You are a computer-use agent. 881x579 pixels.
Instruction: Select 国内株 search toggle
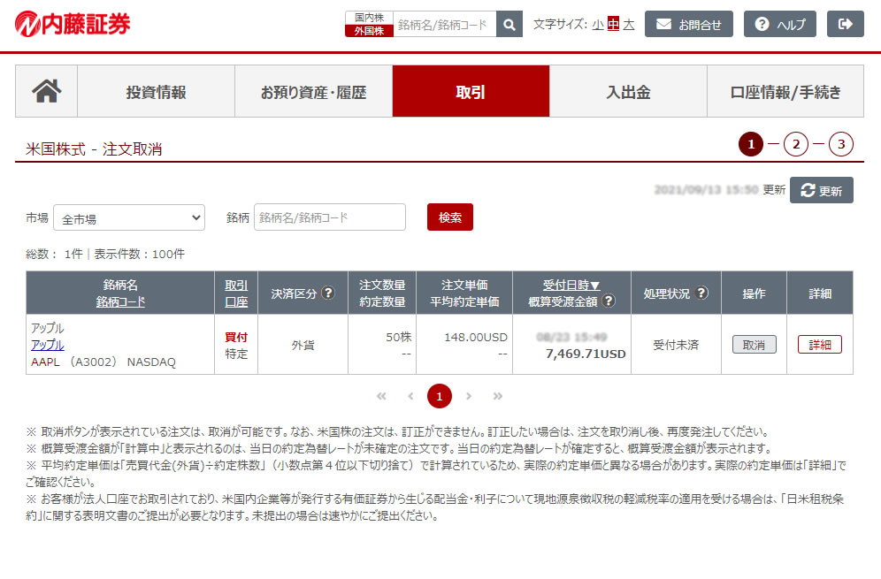tap(369, 18)
